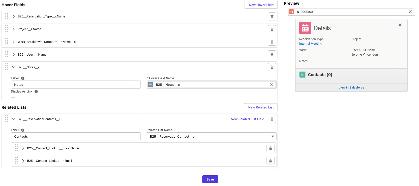Click the New Hover Field button
Screen dimensions: 419x186
click(x=261, y=5)
